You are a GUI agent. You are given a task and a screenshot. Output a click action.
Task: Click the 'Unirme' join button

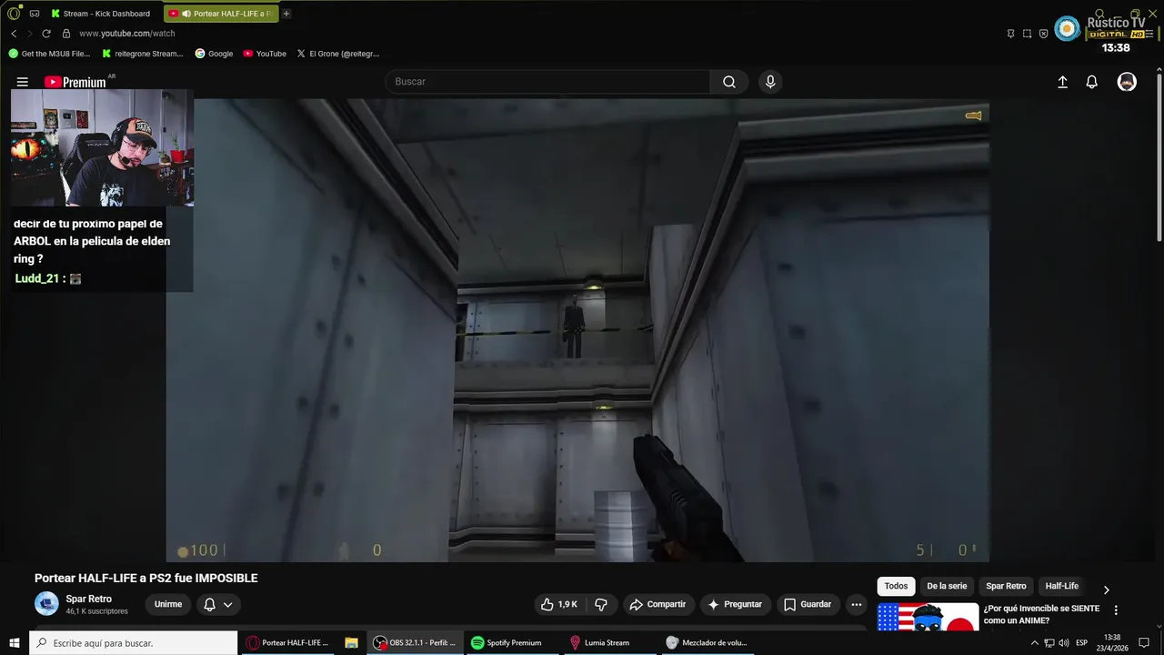(168, 604)
